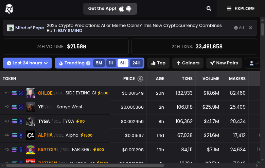This screenshot has width=265, height=168.
Task: Open the EXPLORE hamburger menu
Action: click(x=241, y=9)
